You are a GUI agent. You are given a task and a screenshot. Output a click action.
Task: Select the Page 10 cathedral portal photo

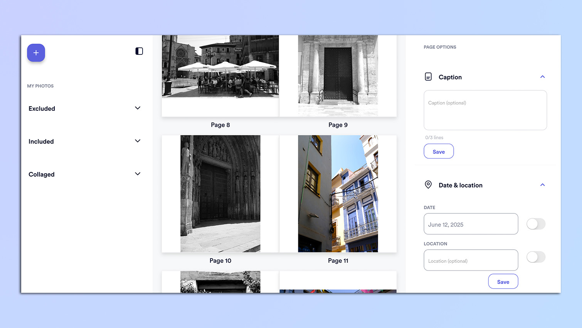pos(220,194)
